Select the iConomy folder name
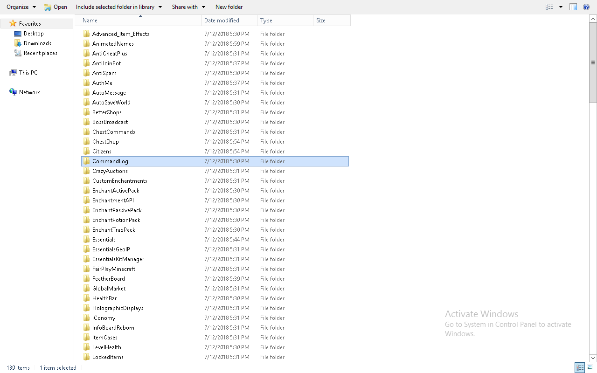This screenshot has height=373, width=597. click(104, 318)
